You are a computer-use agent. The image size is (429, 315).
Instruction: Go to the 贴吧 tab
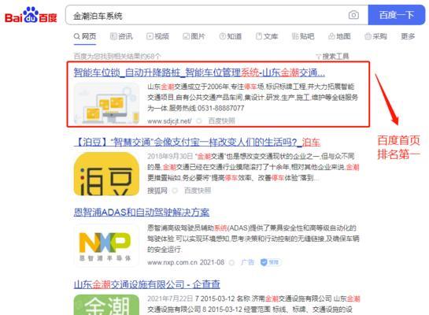click(303, 36)
